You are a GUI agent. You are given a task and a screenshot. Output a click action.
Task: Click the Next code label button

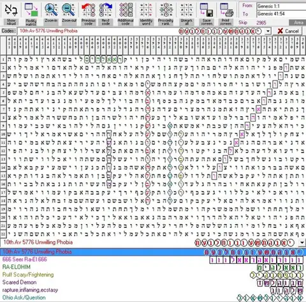106,22
